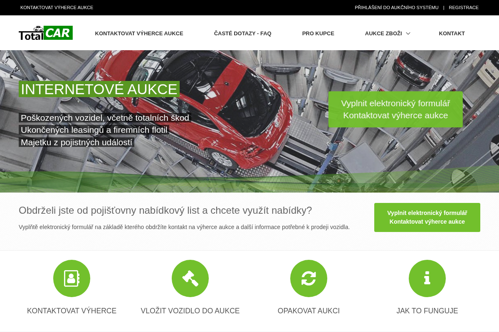Click the Jak to funguje heading
Image resolution: width=499 pixels, height=332 pixels.
click(x=427, y=311)
